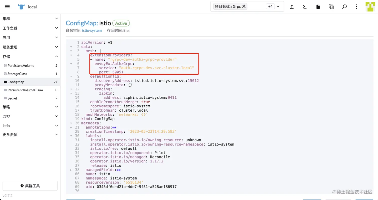378x200 pixels.
Task: Click the discoveryAddress line in YAML
Action: [146, 81]
